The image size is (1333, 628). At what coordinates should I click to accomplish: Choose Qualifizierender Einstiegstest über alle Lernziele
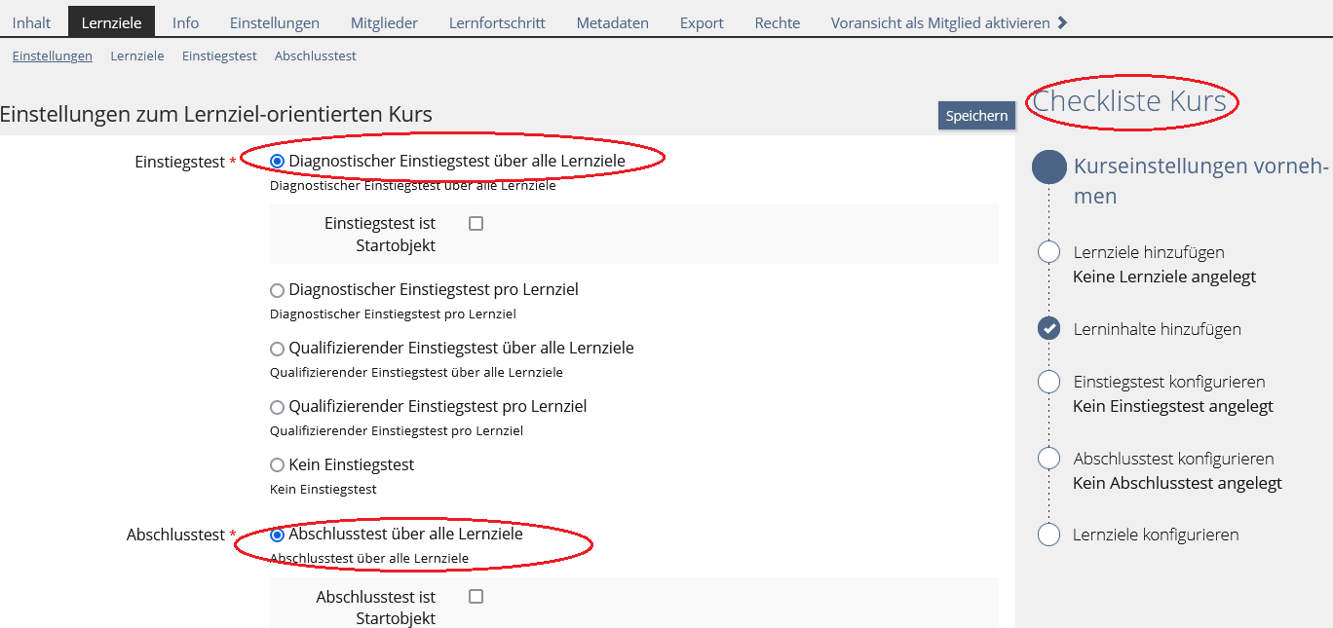(x=278, y=349)
